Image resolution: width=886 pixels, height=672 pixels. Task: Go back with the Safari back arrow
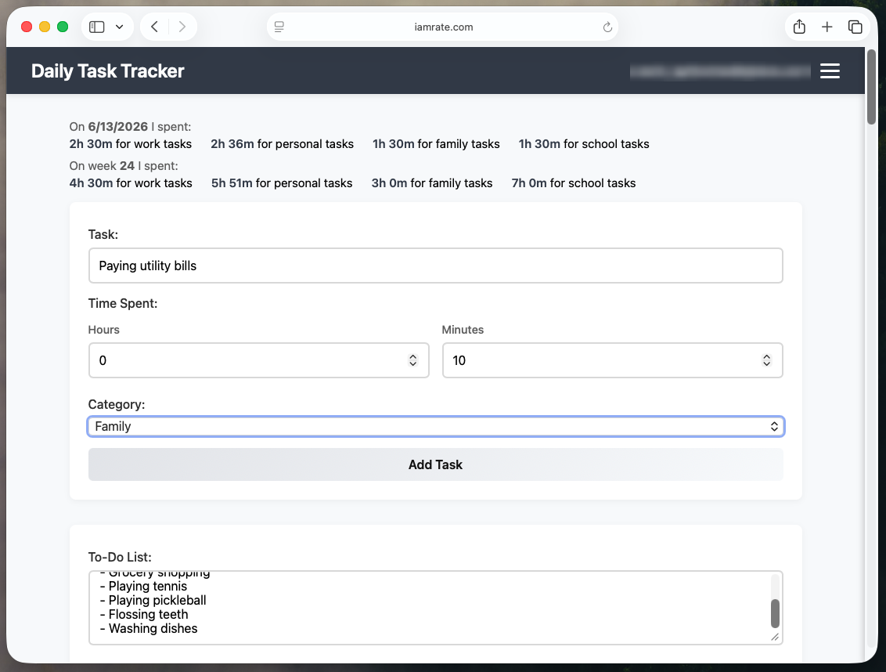(x=154, y=27)
